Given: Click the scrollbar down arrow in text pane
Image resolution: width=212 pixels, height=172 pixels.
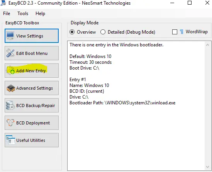Looking at the screenshot, I should [207, 167].
